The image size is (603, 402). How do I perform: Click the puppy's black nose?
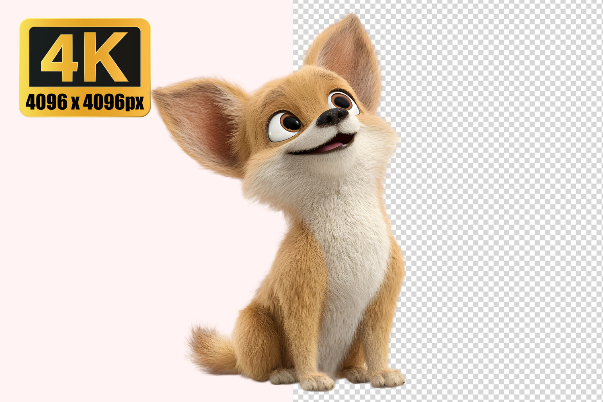(x=332, y=117)
